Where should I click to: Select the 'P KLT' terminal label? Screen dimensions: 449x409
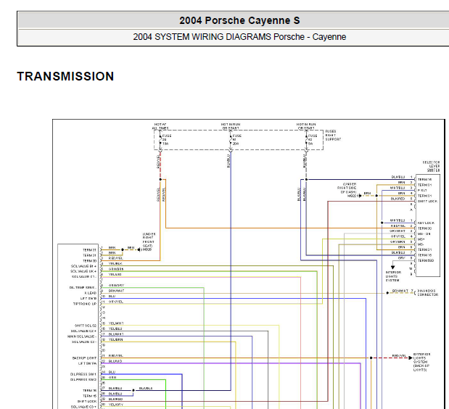(422, 190)
